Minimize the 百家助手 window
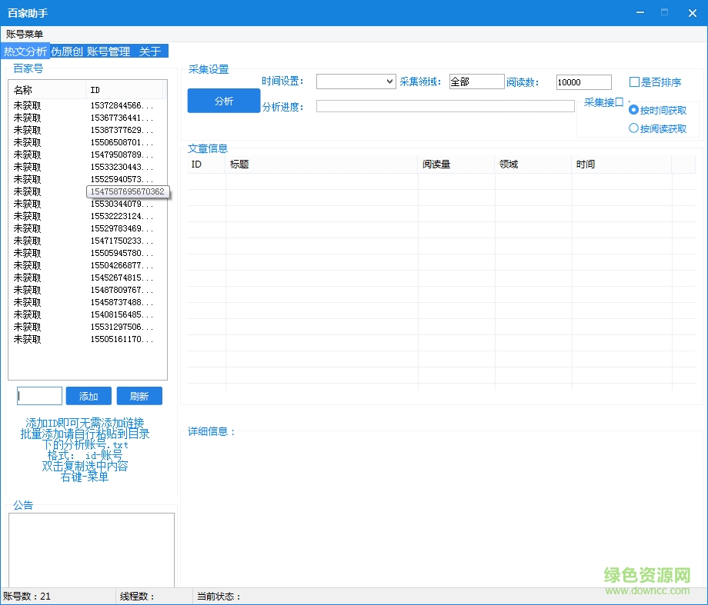This screenshot has width=708, height=605. click(639, 12)
